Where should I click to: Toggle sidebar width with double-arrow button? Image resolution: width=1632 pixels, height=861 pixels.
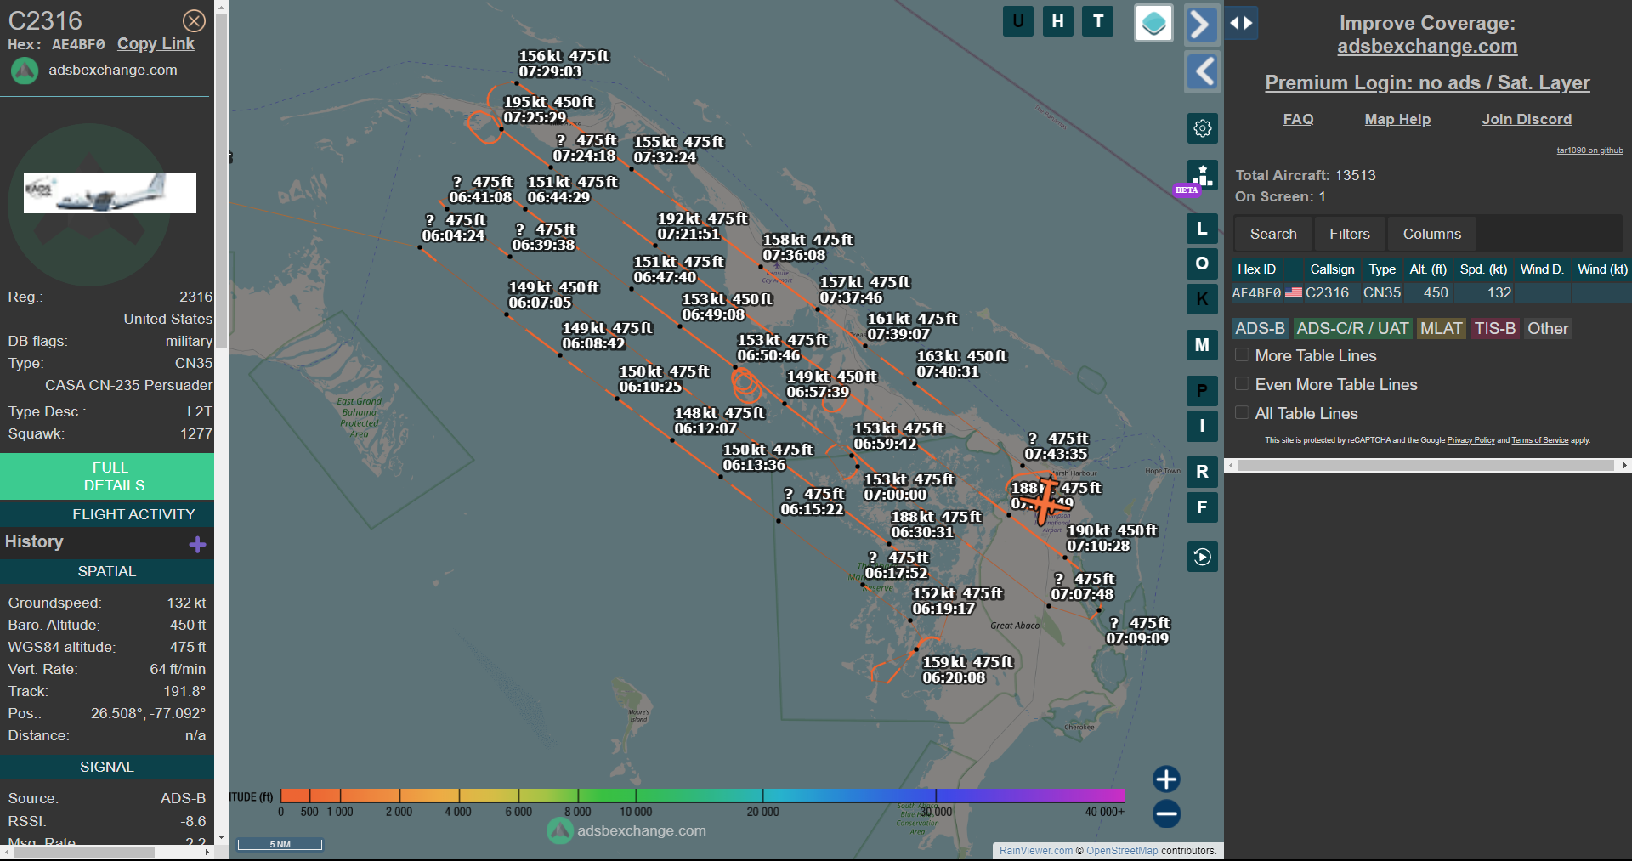1241,23
